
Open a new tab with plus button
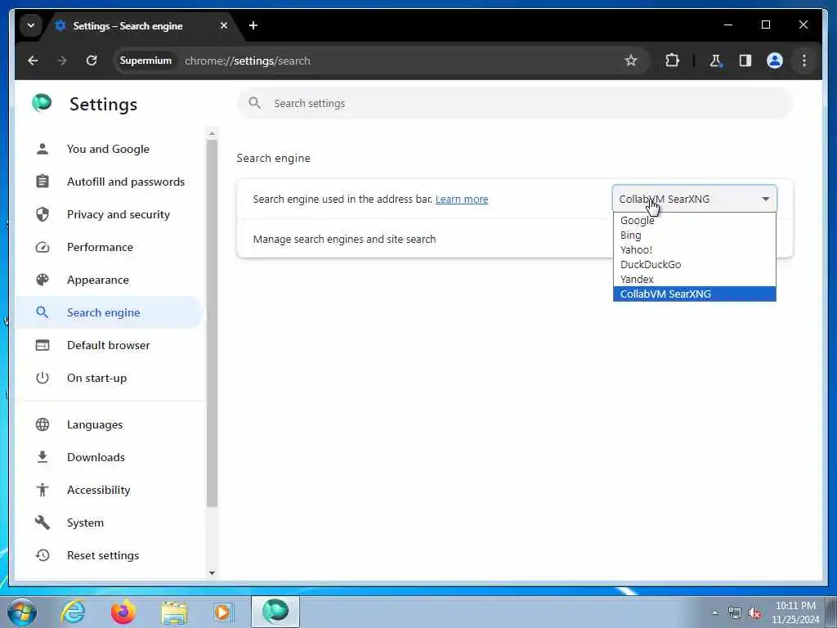253,25
